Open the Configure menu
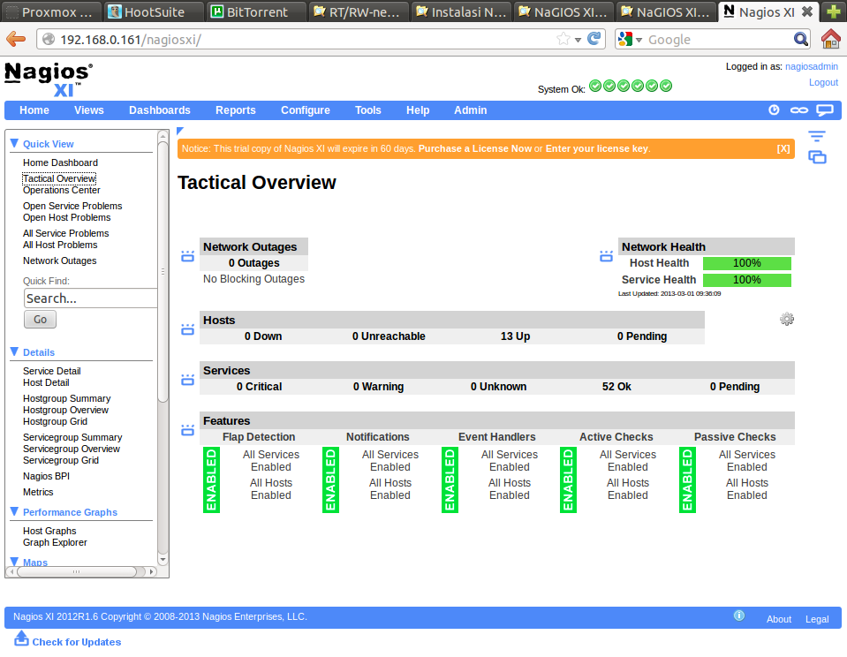Viewport: 847px width, 657px height. [305, 110]
